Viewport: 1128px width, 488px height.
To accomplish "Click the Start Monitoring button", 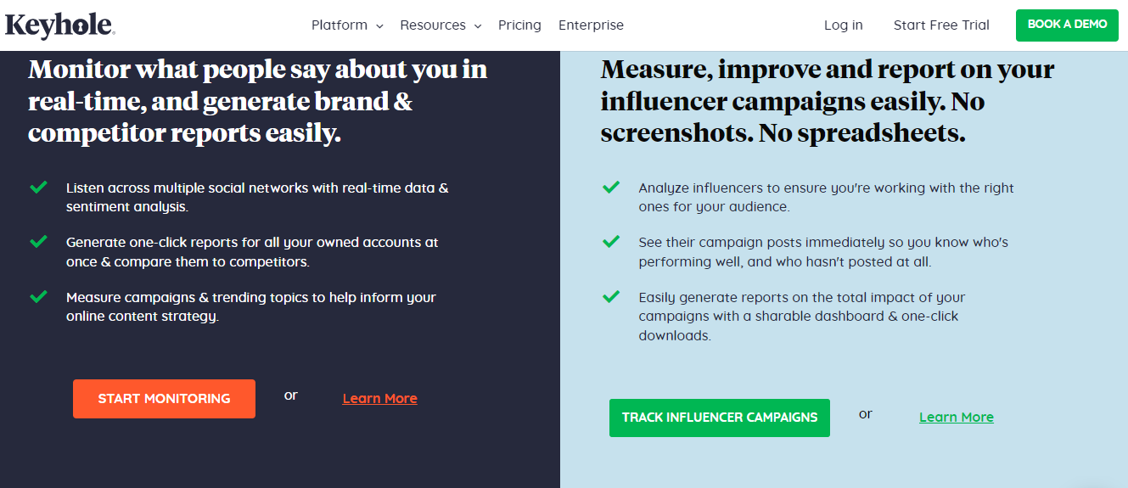I will [x=164, y=399].
